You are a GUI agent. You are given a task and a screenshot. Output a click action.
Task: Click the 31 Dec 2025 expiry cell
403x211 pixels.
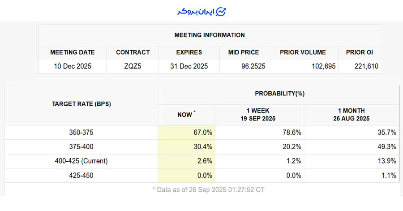click(189, 66)
